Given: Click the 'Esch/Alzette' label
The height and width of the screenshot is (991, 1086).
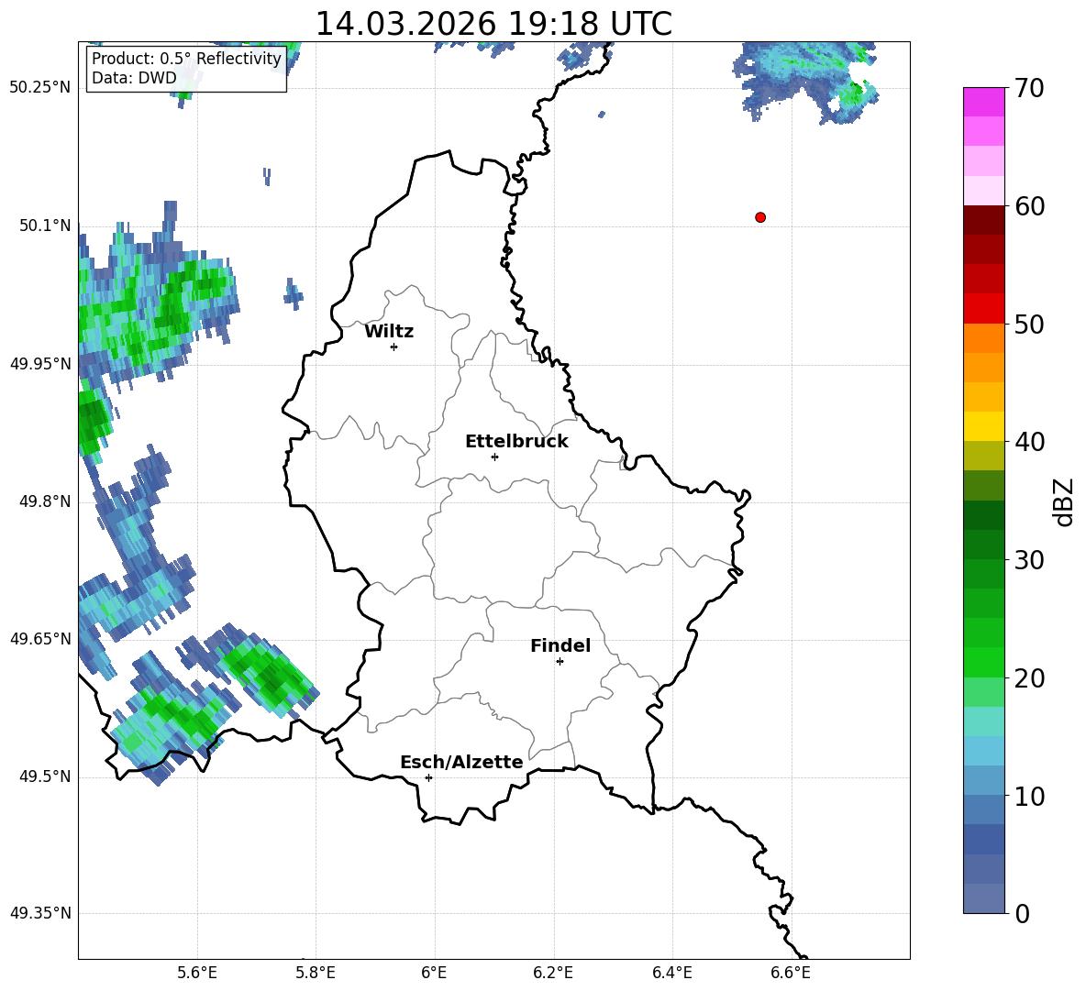Looking at the screenshot, I should pyautogui.click(x=462, y=762).
